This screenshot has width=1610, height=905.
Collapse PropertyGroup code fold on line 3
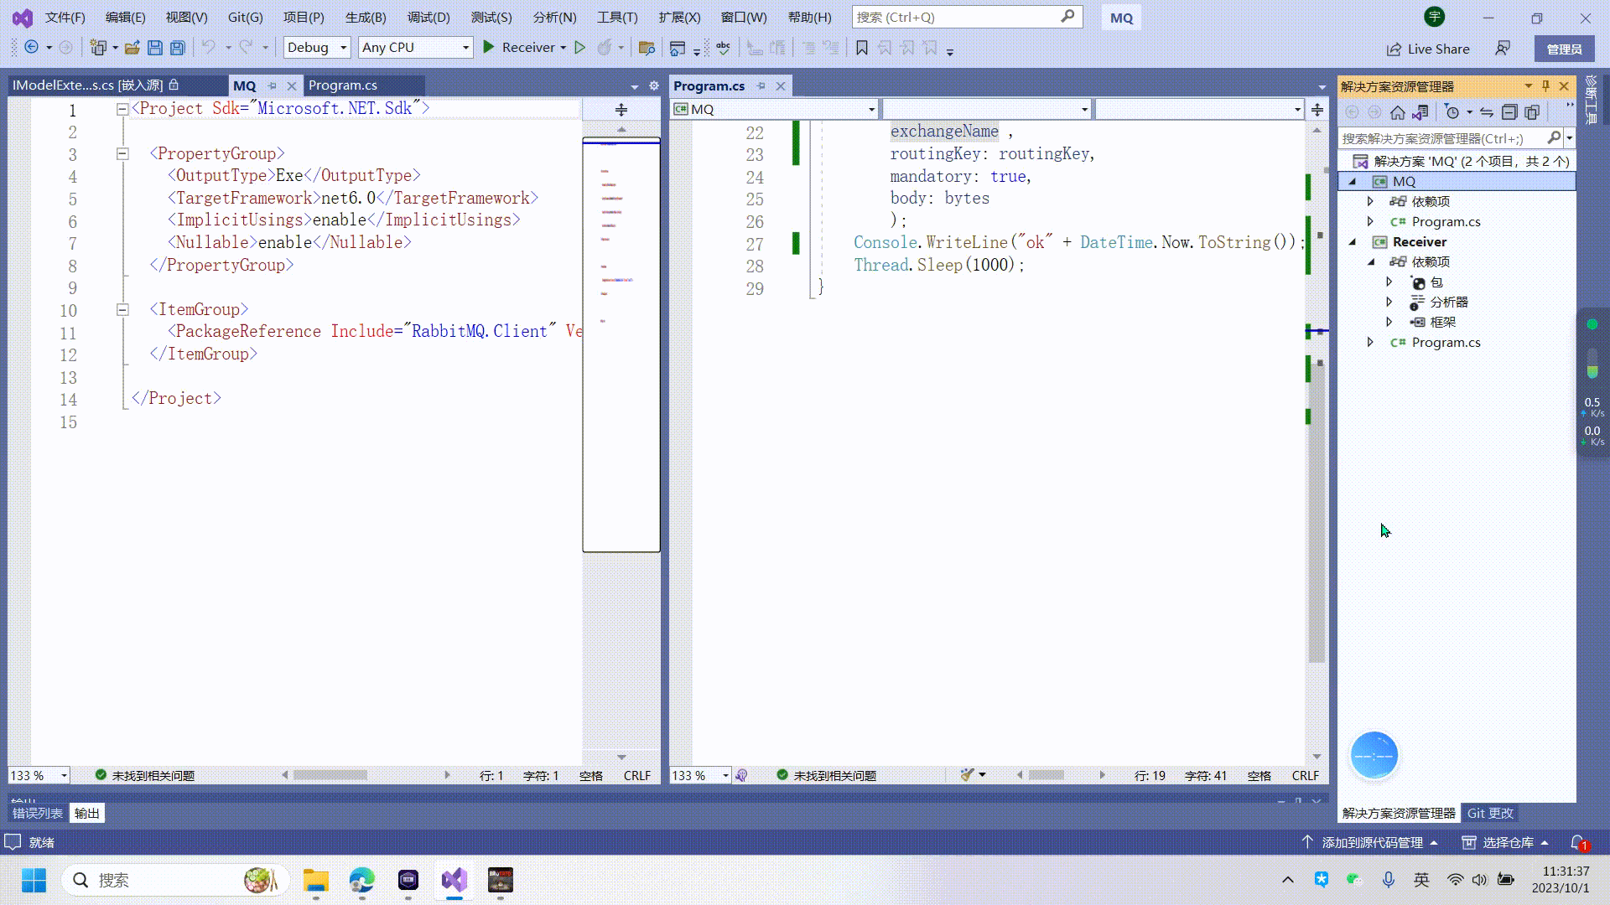[122, 154]
